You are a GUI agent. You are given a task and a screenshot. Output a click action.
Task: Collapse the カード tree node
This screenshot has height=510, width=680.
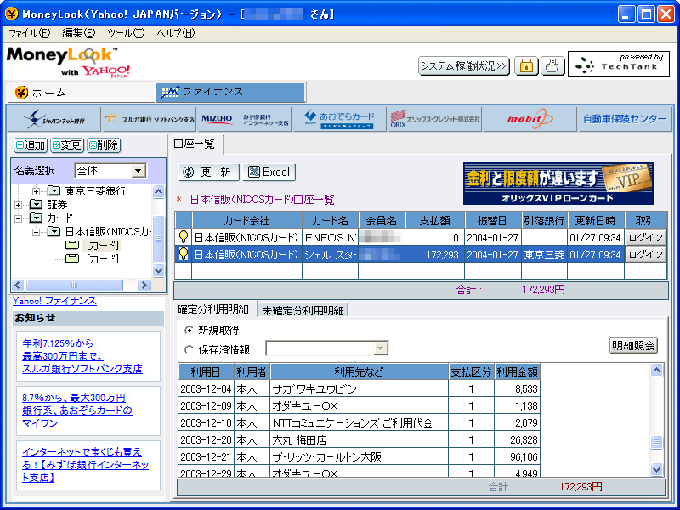pyautogui.click(x=18, y=218)
